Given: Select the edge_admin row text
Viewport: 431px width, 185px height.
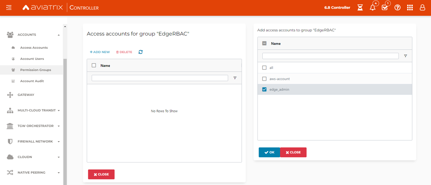Looking at the screenshot, I should pos(279,89).
